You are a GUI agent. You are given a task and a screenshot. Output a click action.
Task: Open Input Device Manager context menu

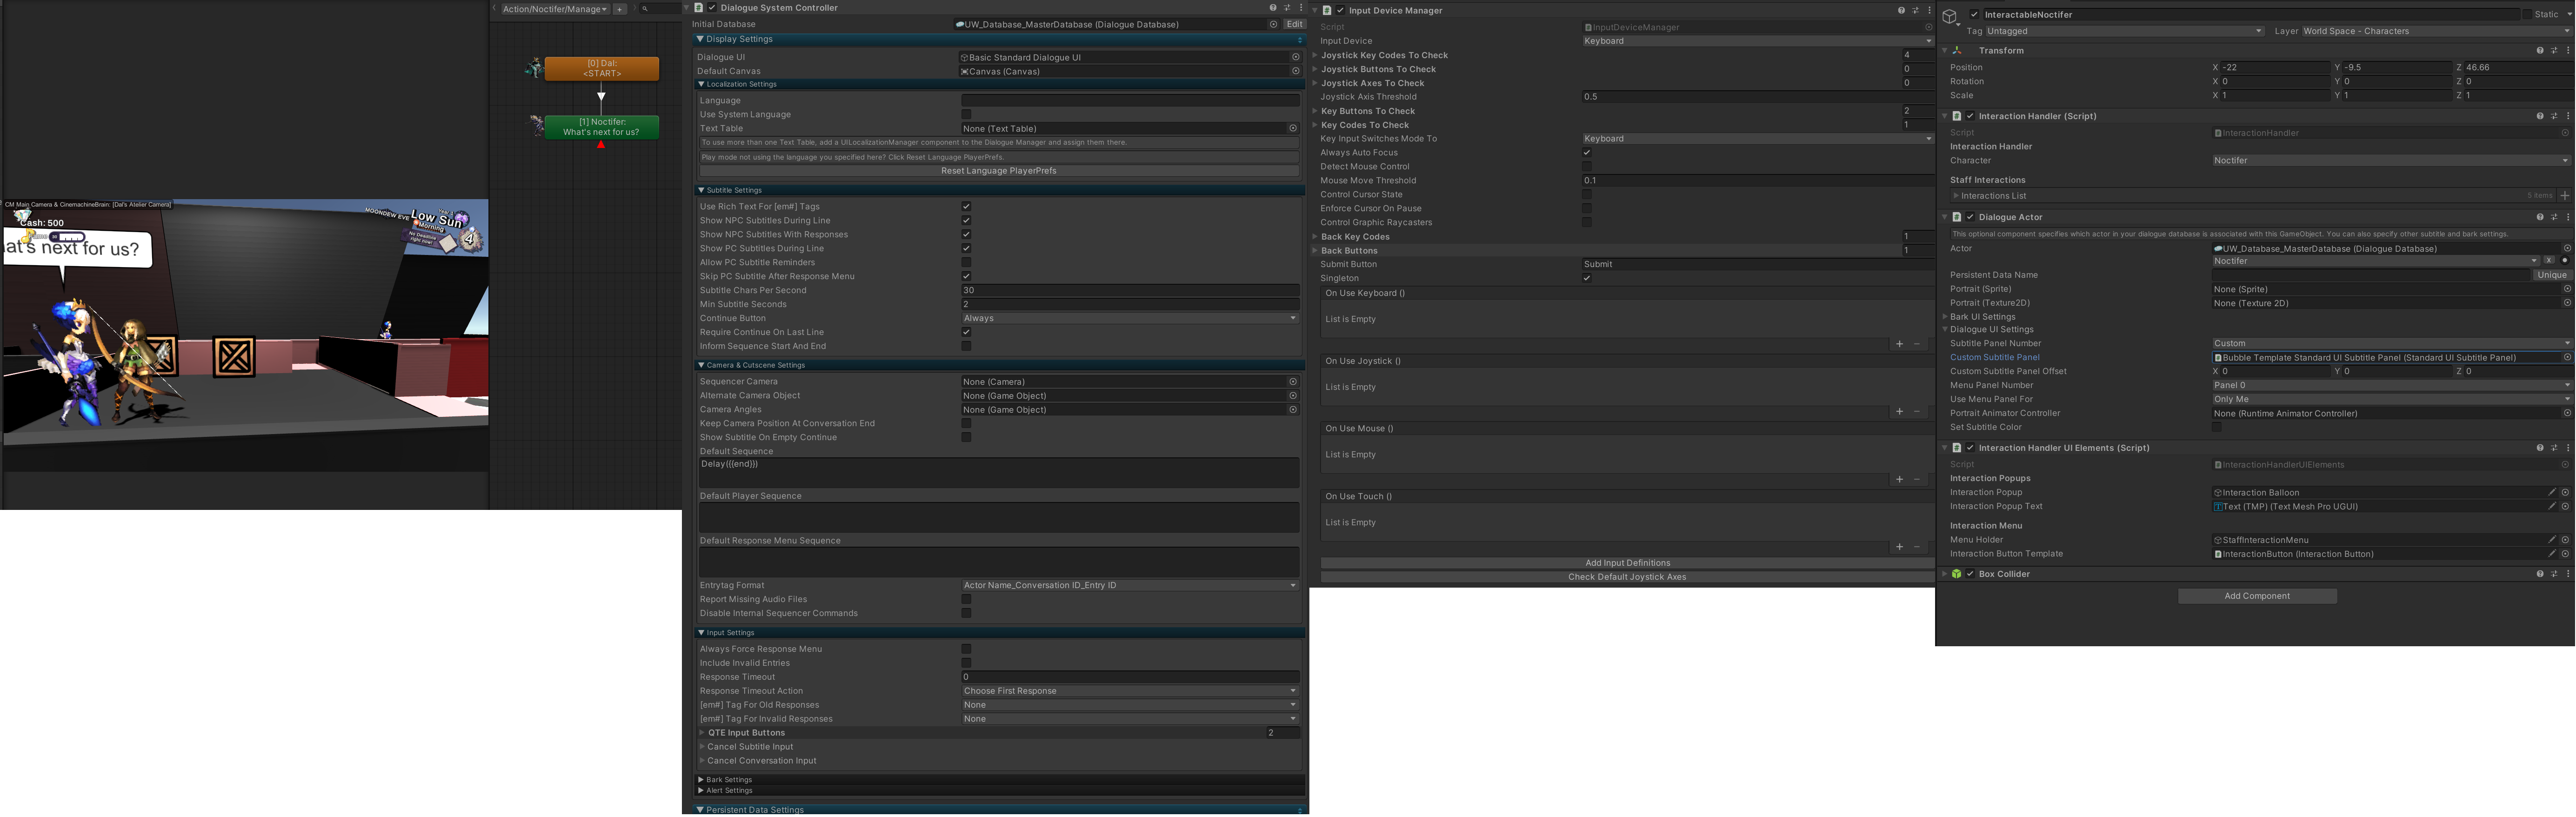[1929, 10]
